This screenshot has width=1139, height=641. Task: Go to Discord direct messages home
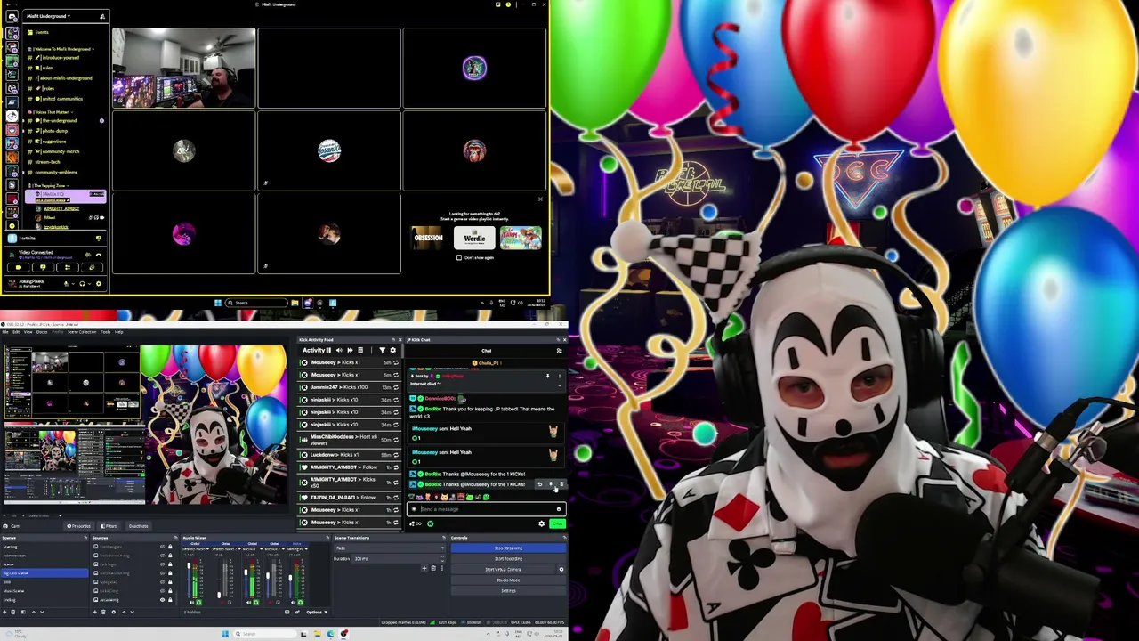(12, 17)
